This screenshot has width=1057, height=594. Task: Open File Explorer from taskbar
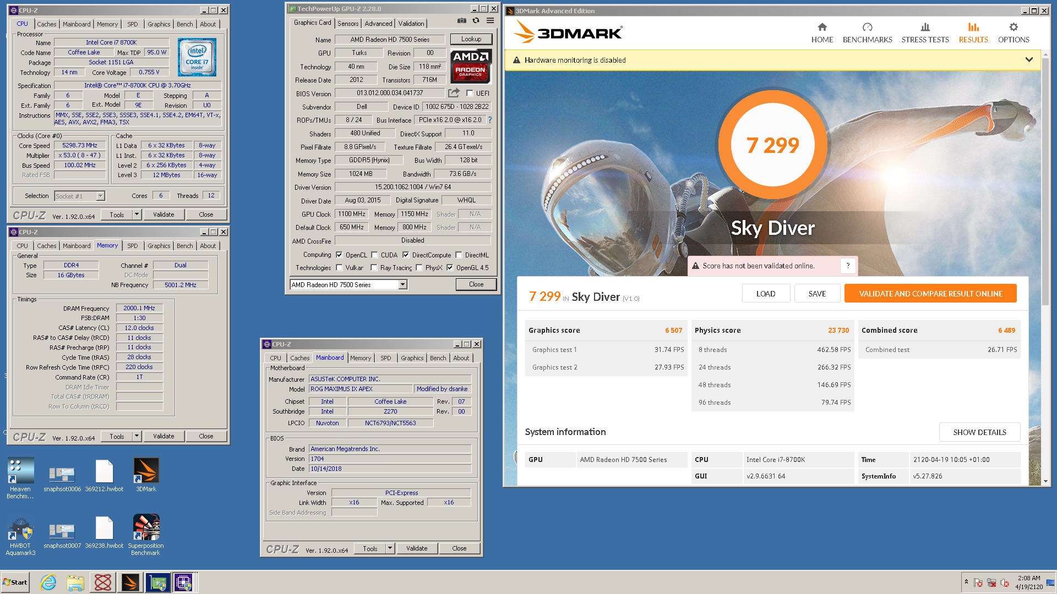(75, 582)
